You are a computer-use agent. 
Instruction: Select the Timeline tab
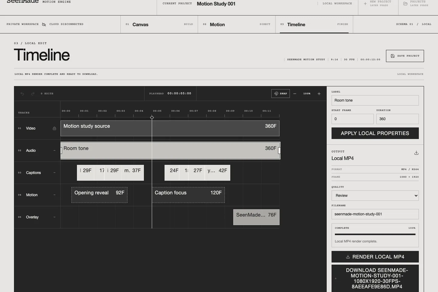[x=314, y=24]
